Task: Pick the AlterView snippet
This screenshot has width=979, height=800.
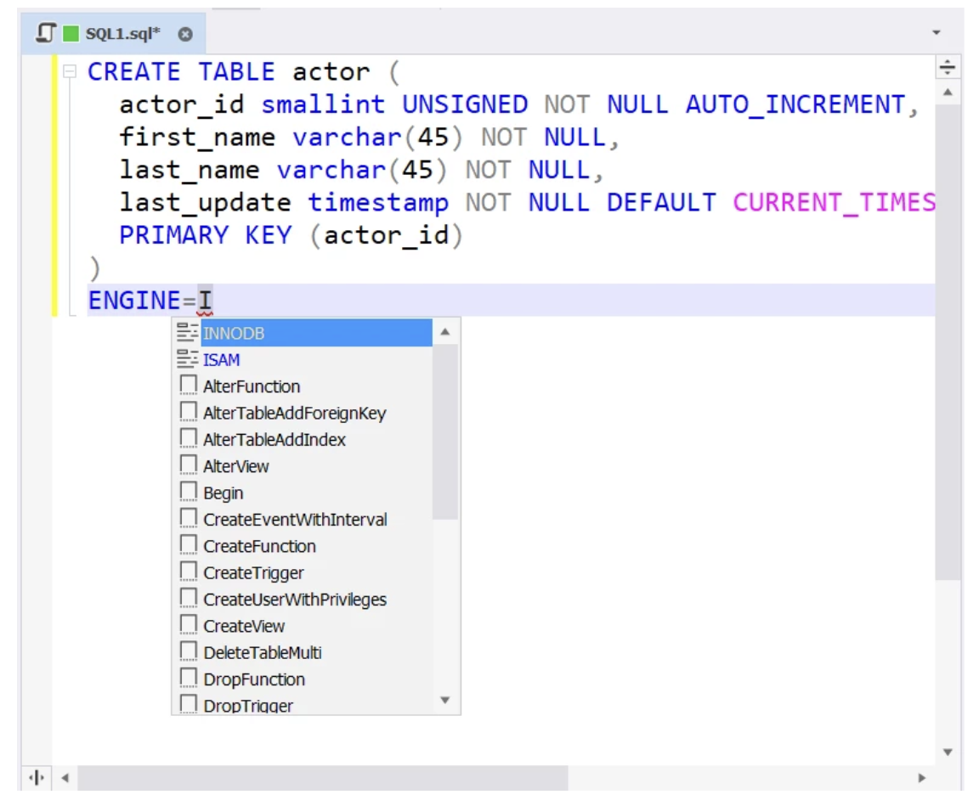Action: pyautogui.click(x=303, y=466)
